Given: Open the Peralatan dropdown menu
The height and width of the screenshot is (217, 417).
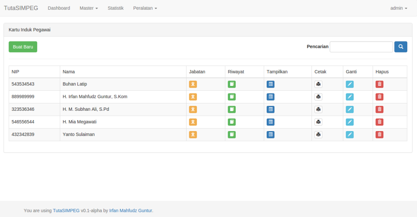Looking at the screenshot, I should [x=145, y=8].
